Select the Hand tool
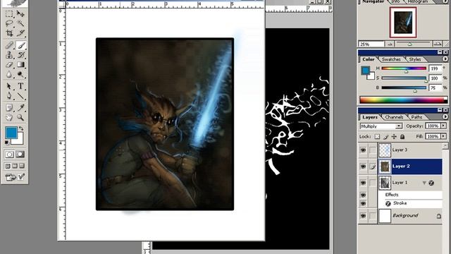Image resolution: width=451 pixels, height=254 pixels. pyautogui.click(x=9, y=117)
